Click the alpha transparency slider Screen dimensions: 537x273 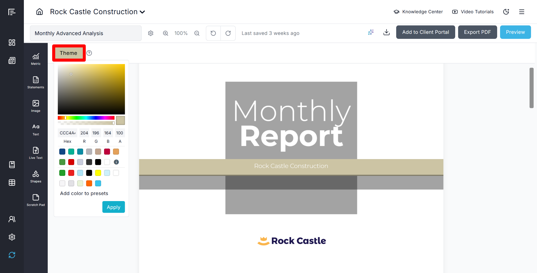pyautogui.click(x=86, y=123)
